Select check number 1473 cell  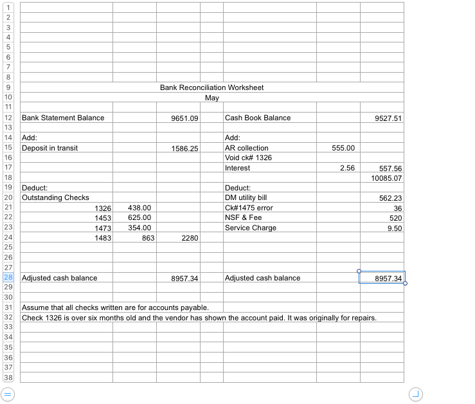[66, 228]
